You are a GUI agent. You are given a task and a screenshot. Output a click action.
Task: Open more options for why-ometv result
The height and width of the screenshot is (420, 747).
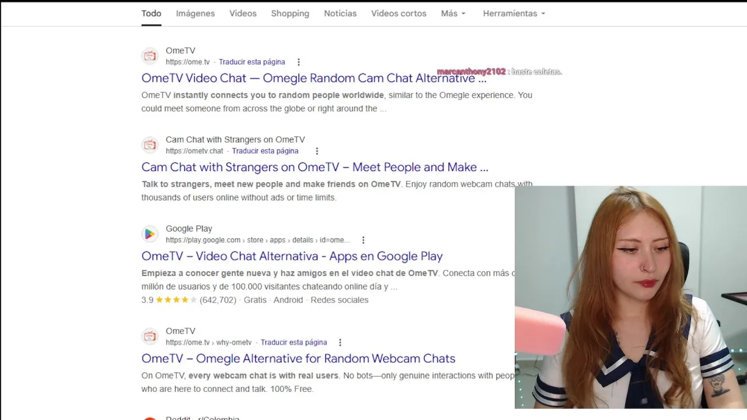click(x=340, y=342)
